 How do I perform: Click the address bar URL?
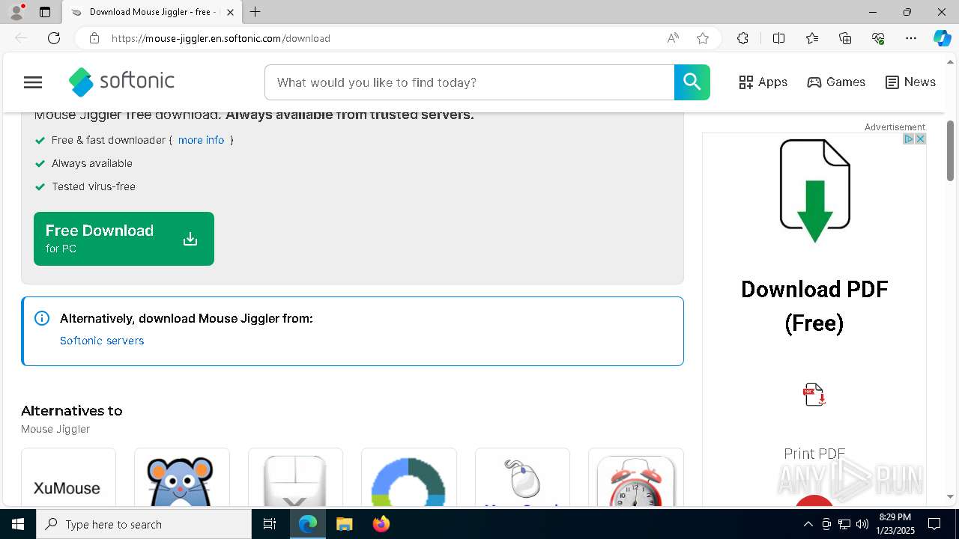coord(221,38)
